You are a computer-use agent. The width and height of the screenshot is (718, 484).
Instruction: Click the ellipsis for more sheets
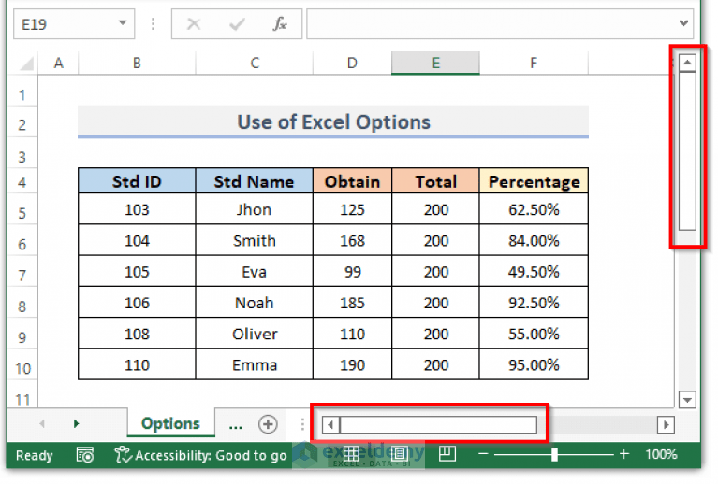click(x=236, y=427)
